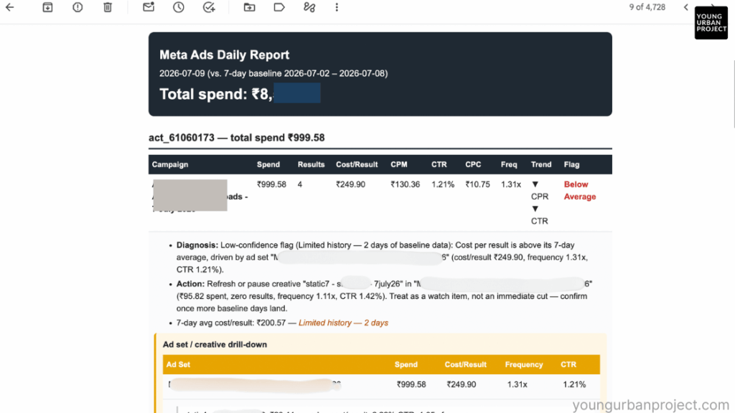Click the Meta Ads Daily Report heading
Viewport: 735px width, 413px height.
click(x=224, y=54)
